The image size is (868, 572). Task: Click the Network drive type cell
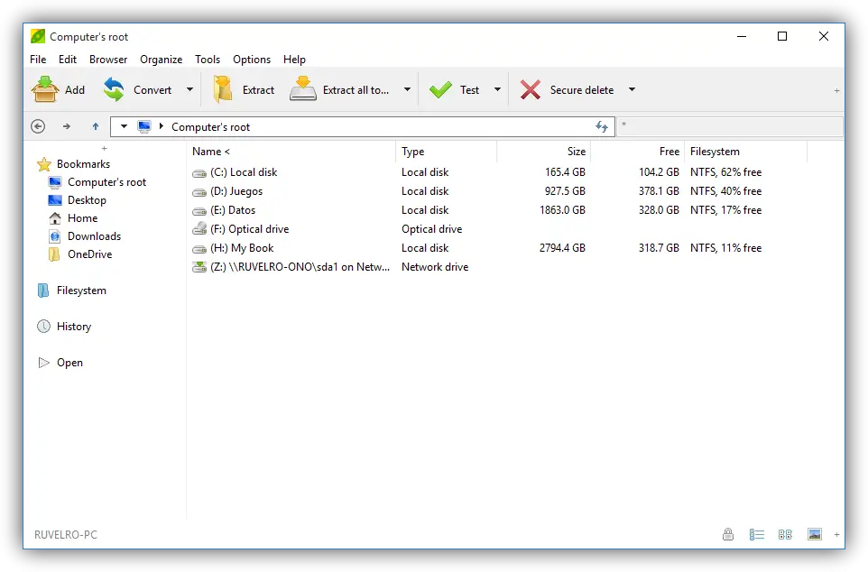tap(435, 267)
